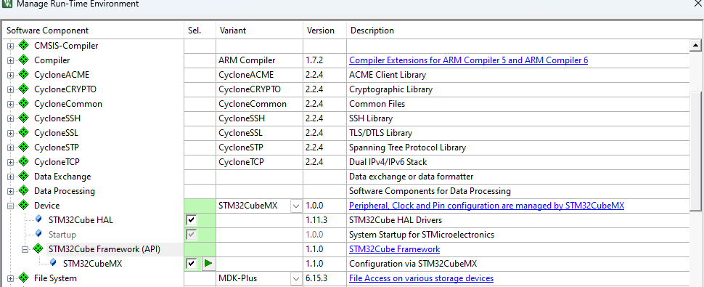Click the STM32CubeMX blue component icon
Screen dimensions: 704x287
tap(54, 263)
